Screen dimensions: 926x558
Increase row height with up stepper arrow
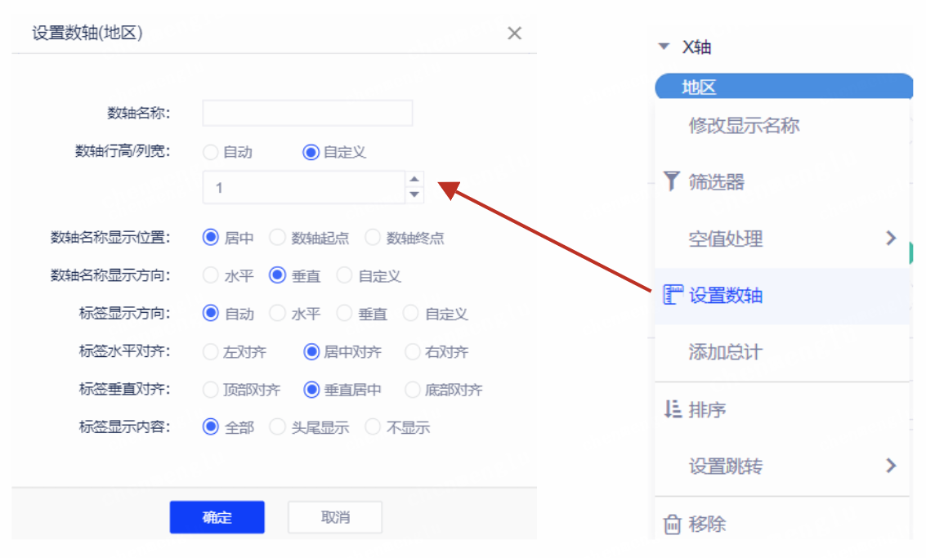(414, 180)
